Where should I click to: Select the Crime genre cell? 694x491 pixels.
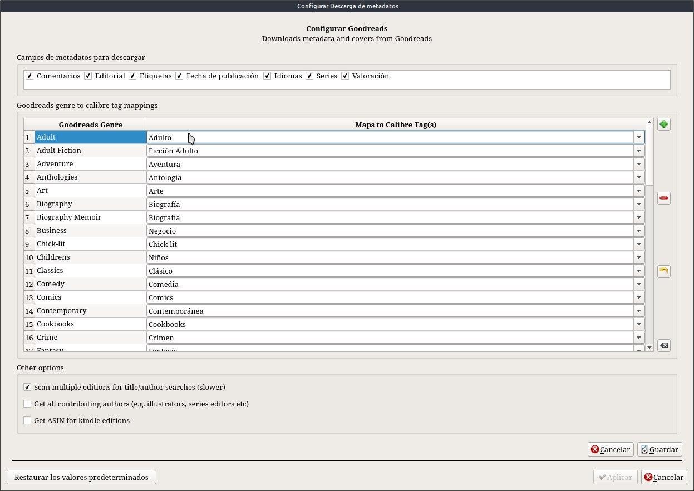pyautogui.click(x=90, y=338)
